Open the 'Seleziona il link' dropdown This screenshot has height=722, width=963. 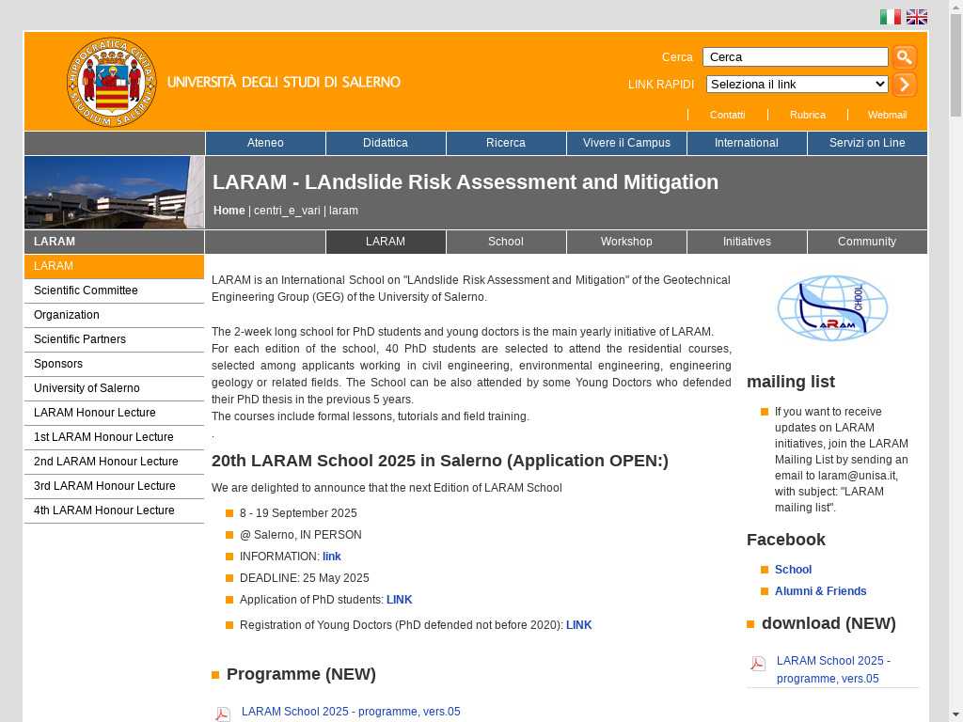tap(797, 84)
